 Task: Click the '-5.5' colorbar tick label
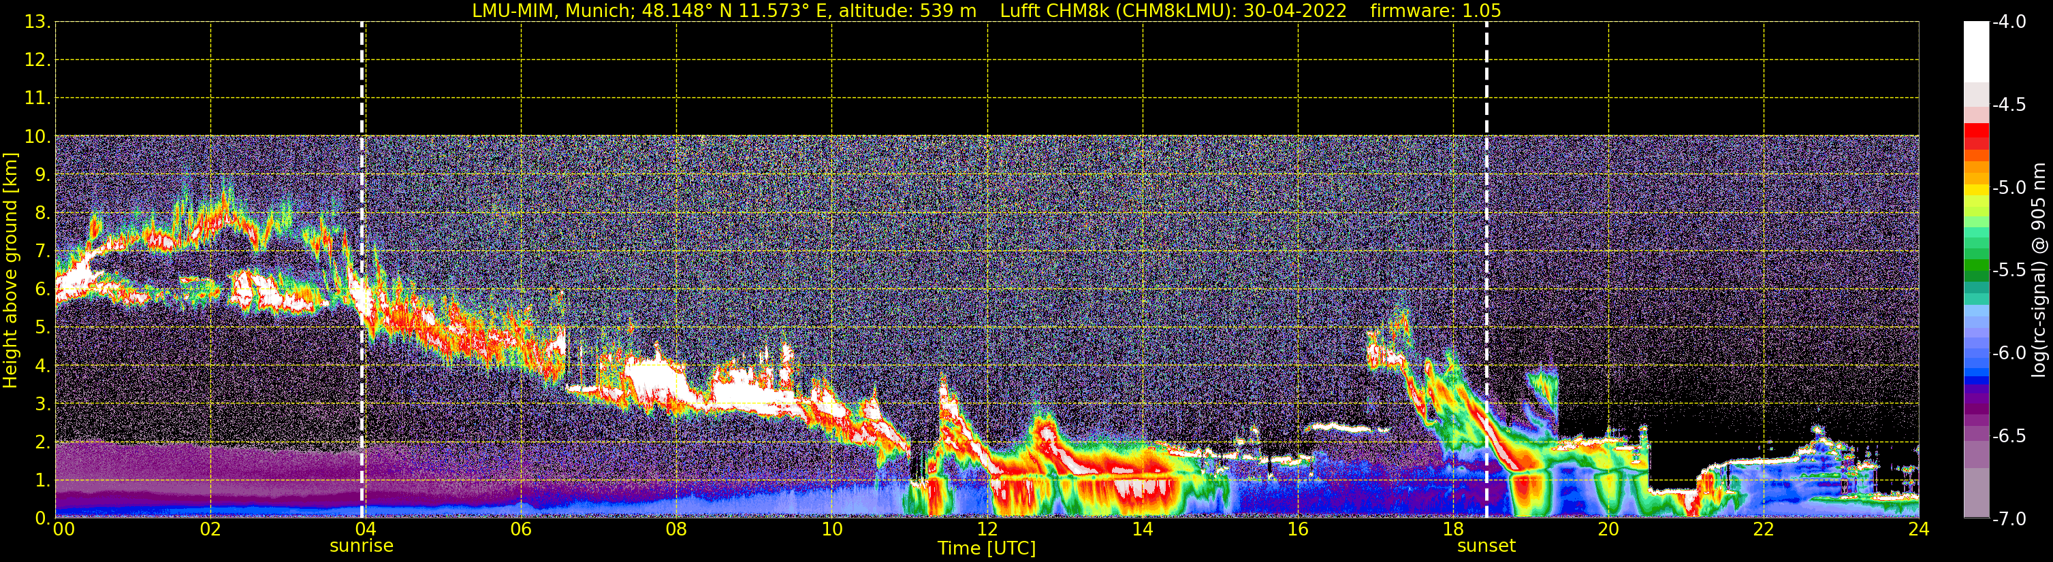point(2009,270)
